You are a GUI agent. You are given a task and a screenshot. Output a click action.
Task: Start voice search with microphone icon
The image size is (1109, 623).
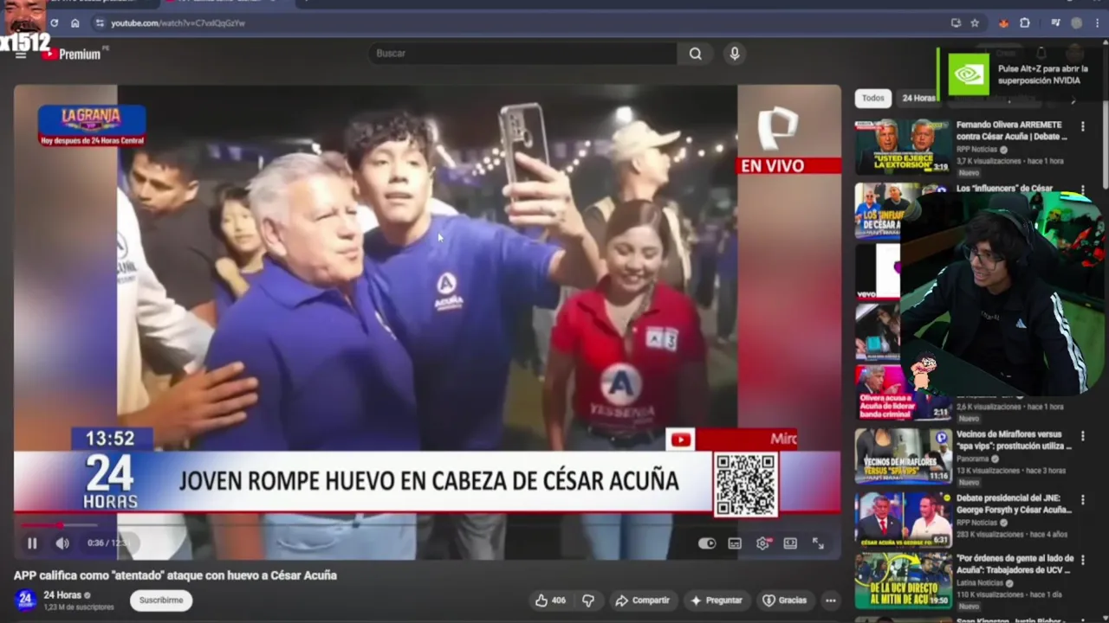coord(735,54)
